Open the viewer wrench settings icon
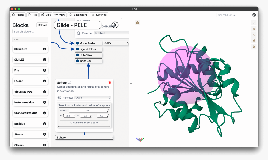The image size is (268, 160). (254, 35)
